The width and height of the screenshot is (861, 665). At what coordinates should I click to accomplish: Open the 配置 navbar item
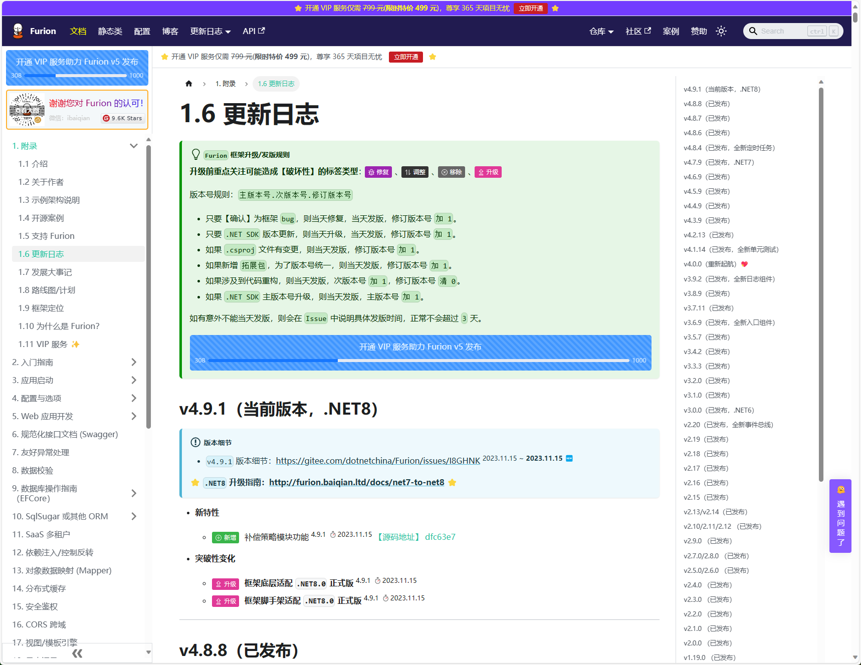pos(142,31)
